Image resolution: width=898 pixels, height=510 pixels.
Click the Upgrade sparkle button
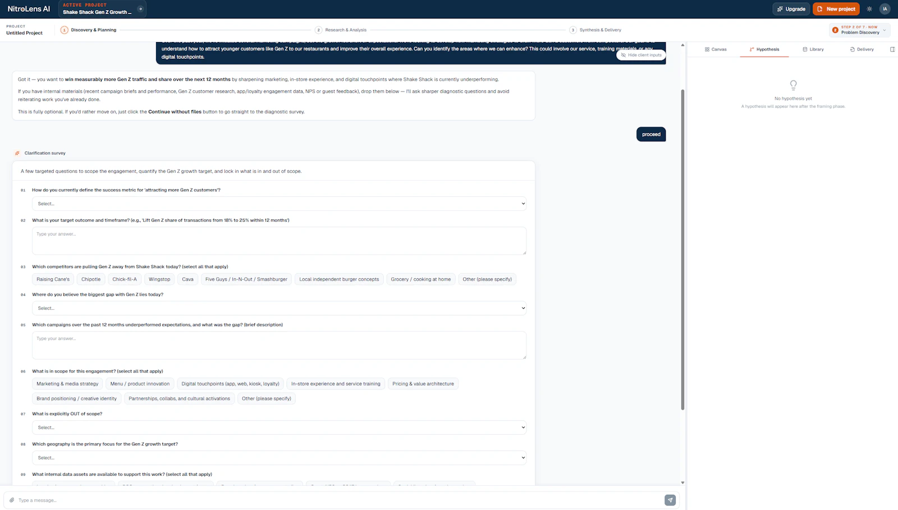pos(791,9)
